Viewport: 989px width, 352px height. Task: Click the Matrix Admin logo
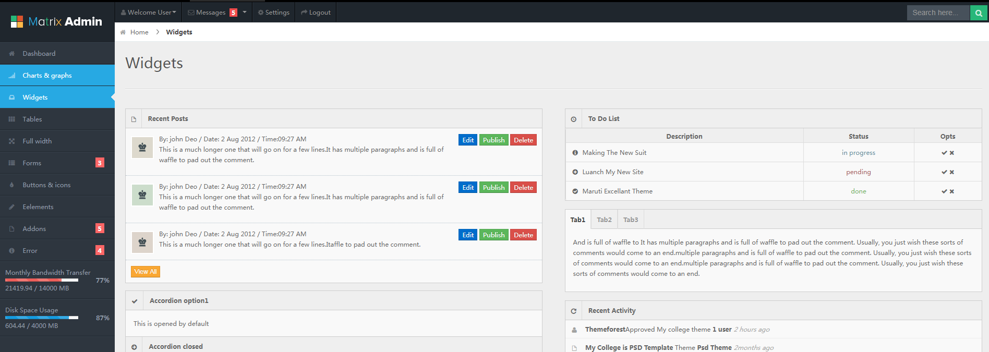click(57, 21)
